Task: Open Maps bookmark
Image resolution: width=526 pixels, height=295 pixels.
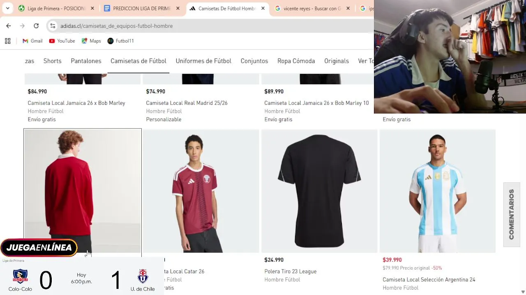Action: (x=91, y=41)
